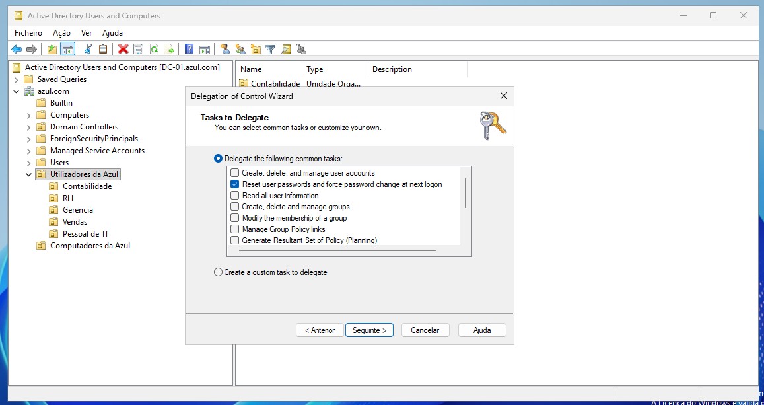Collapse the Utilizadores da Azul node

point(29,174)
